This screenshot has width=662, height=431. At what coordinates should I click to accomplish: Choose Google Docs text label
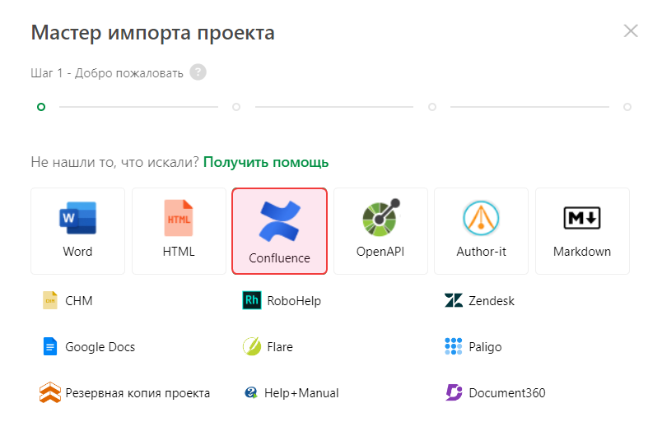tap(100, 346)
